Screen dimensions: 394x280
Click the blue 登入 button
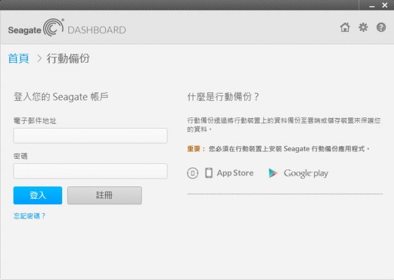pyautogui.click(x=38, y=195)
